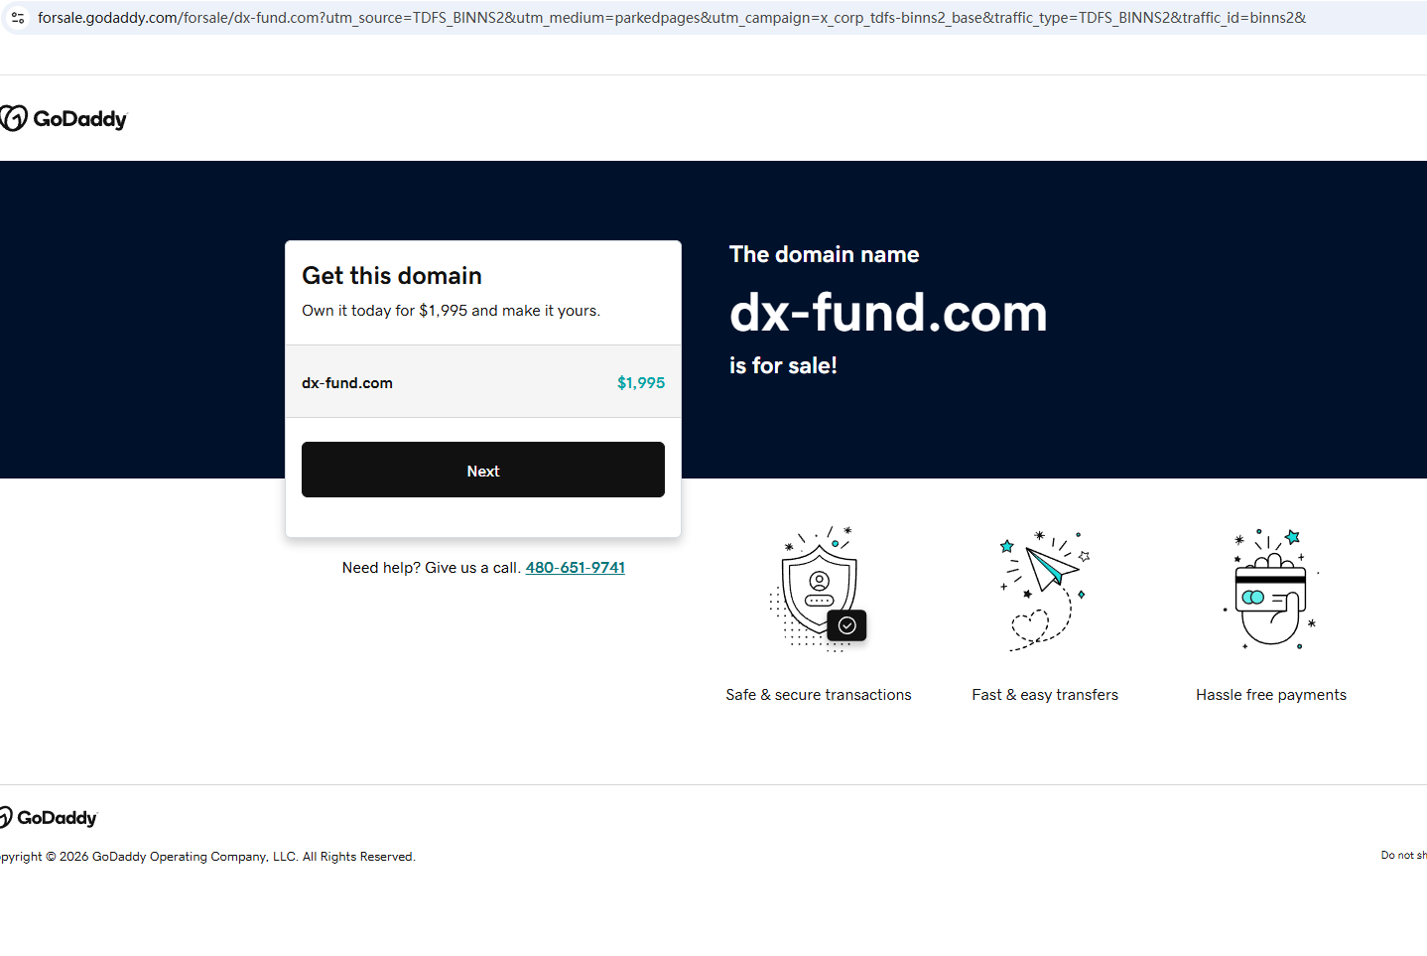Image resolution: width=1427 pixels, height=956 pixels.
Task: Click the dx-fund.com row in purchase card
Action: click(483, 382)
